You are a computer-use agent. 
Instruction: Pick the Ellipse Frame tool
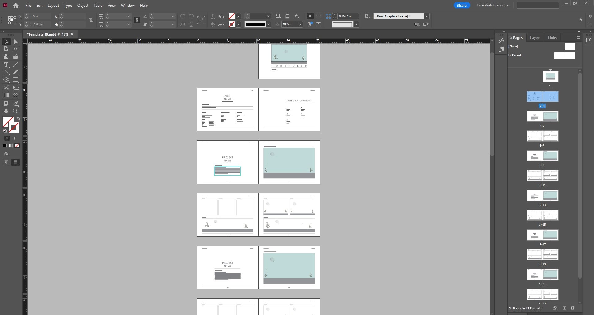point(6,80)
